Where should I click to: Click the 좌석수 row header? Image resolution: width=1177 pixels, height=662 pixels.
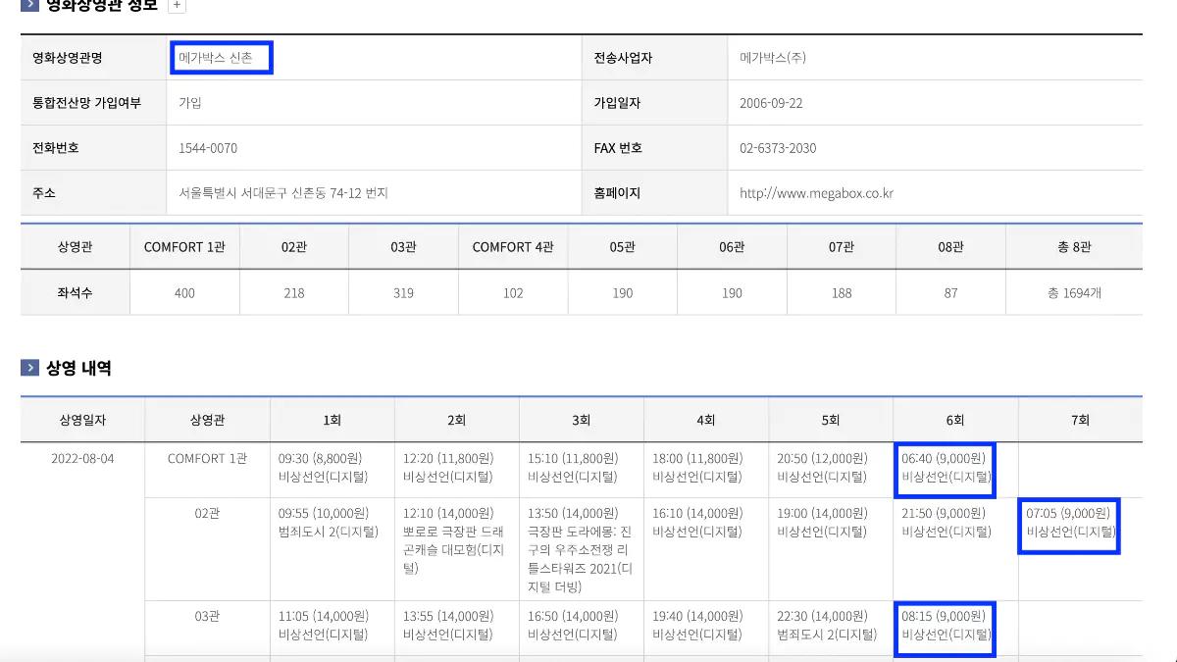[75, 293]
